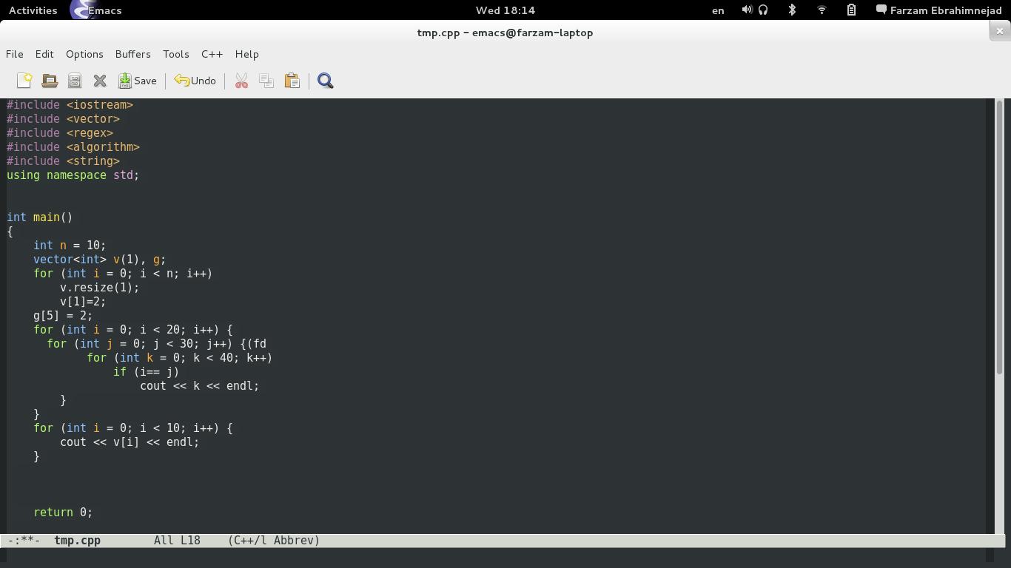The width and height of the screenshot is (1011, 568).
Task: Mute audio via the volume tray icon
Action: pos(747,10)
